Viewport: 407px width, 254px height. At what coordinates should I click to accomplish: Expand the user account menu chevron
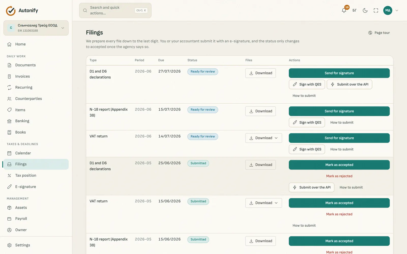coord(397,10)
